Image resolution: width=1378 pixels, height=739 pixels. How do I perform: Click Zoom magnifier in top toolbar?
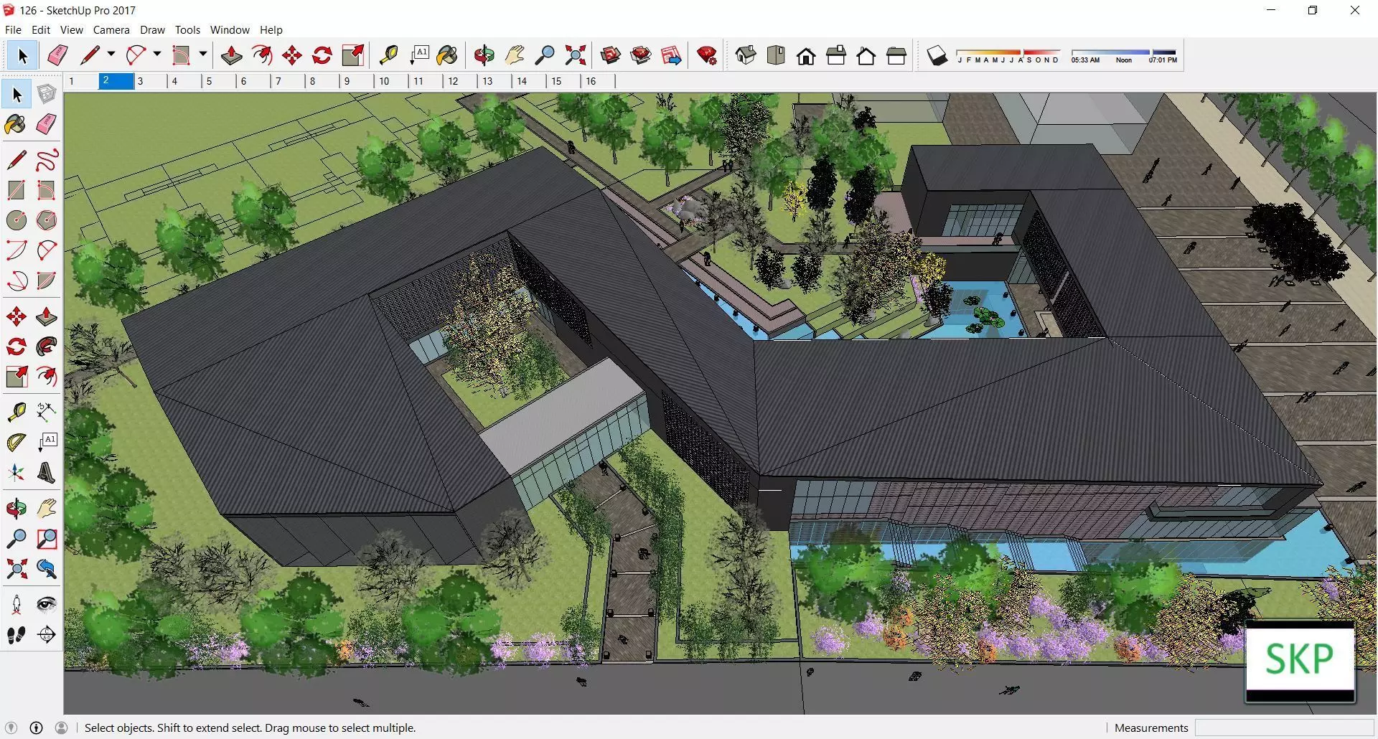pyautogui.click(x=545, y=55)
